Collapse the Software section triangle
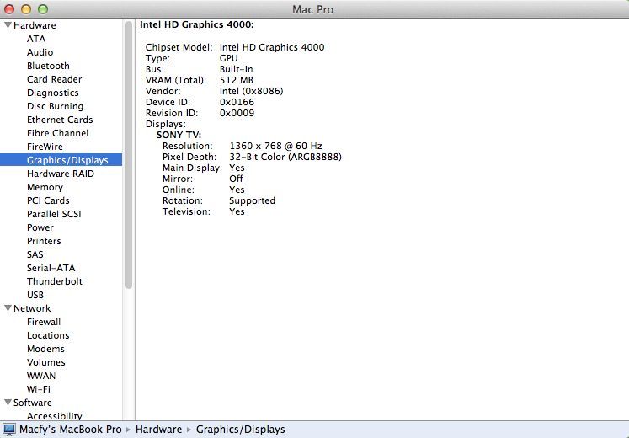Image resolution: width=629 pixels, height=438 pixels. tap(8, 403)
